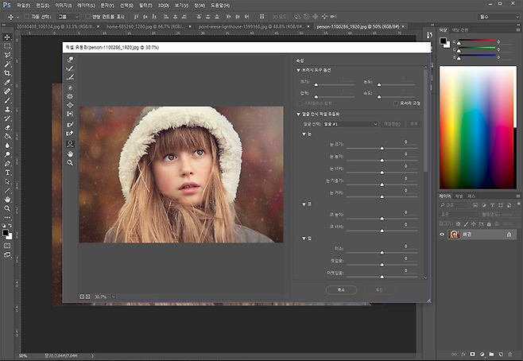The image size is (523, 361).
Task: Select the Move tool in main toolbar
Action: point(7,37)
